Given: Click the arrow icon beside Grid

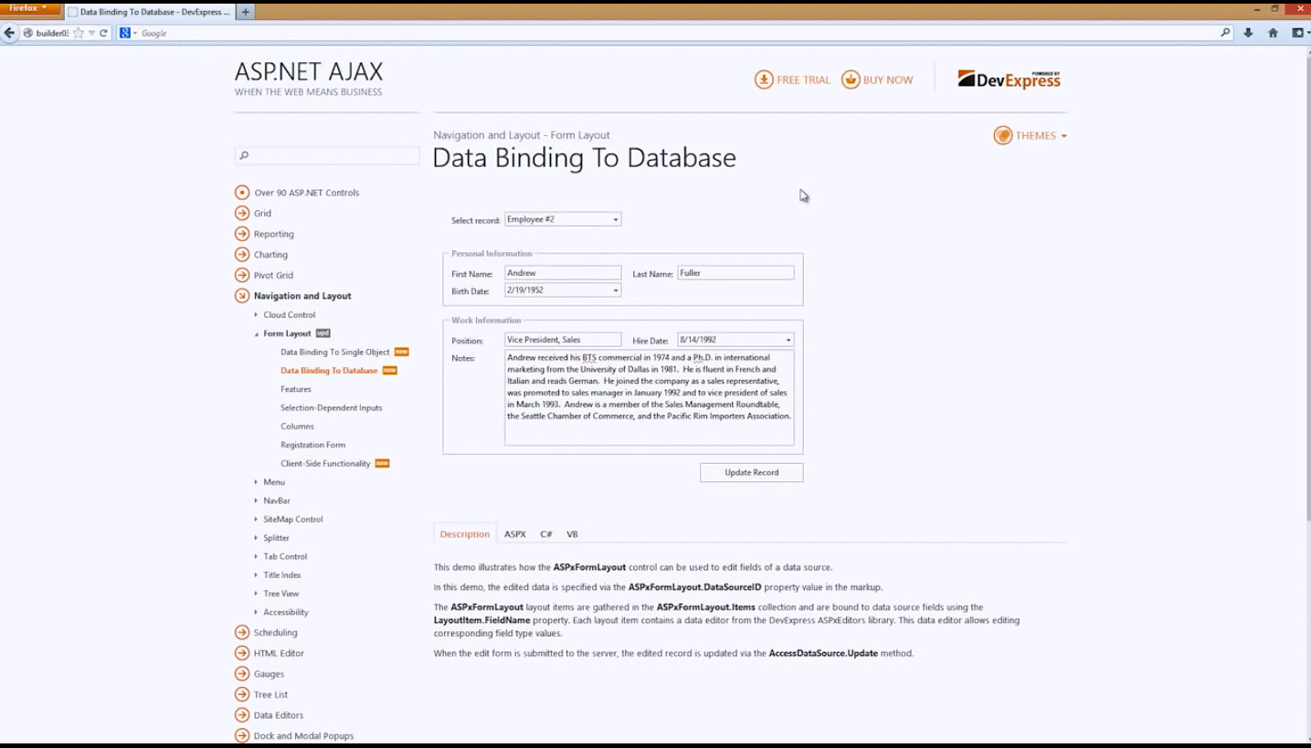Looking at the screenshot, I should pos(242,213).
